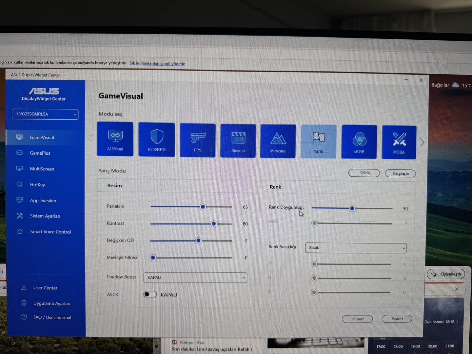Select the 21:00 hour in the forecast

[450, 346]
